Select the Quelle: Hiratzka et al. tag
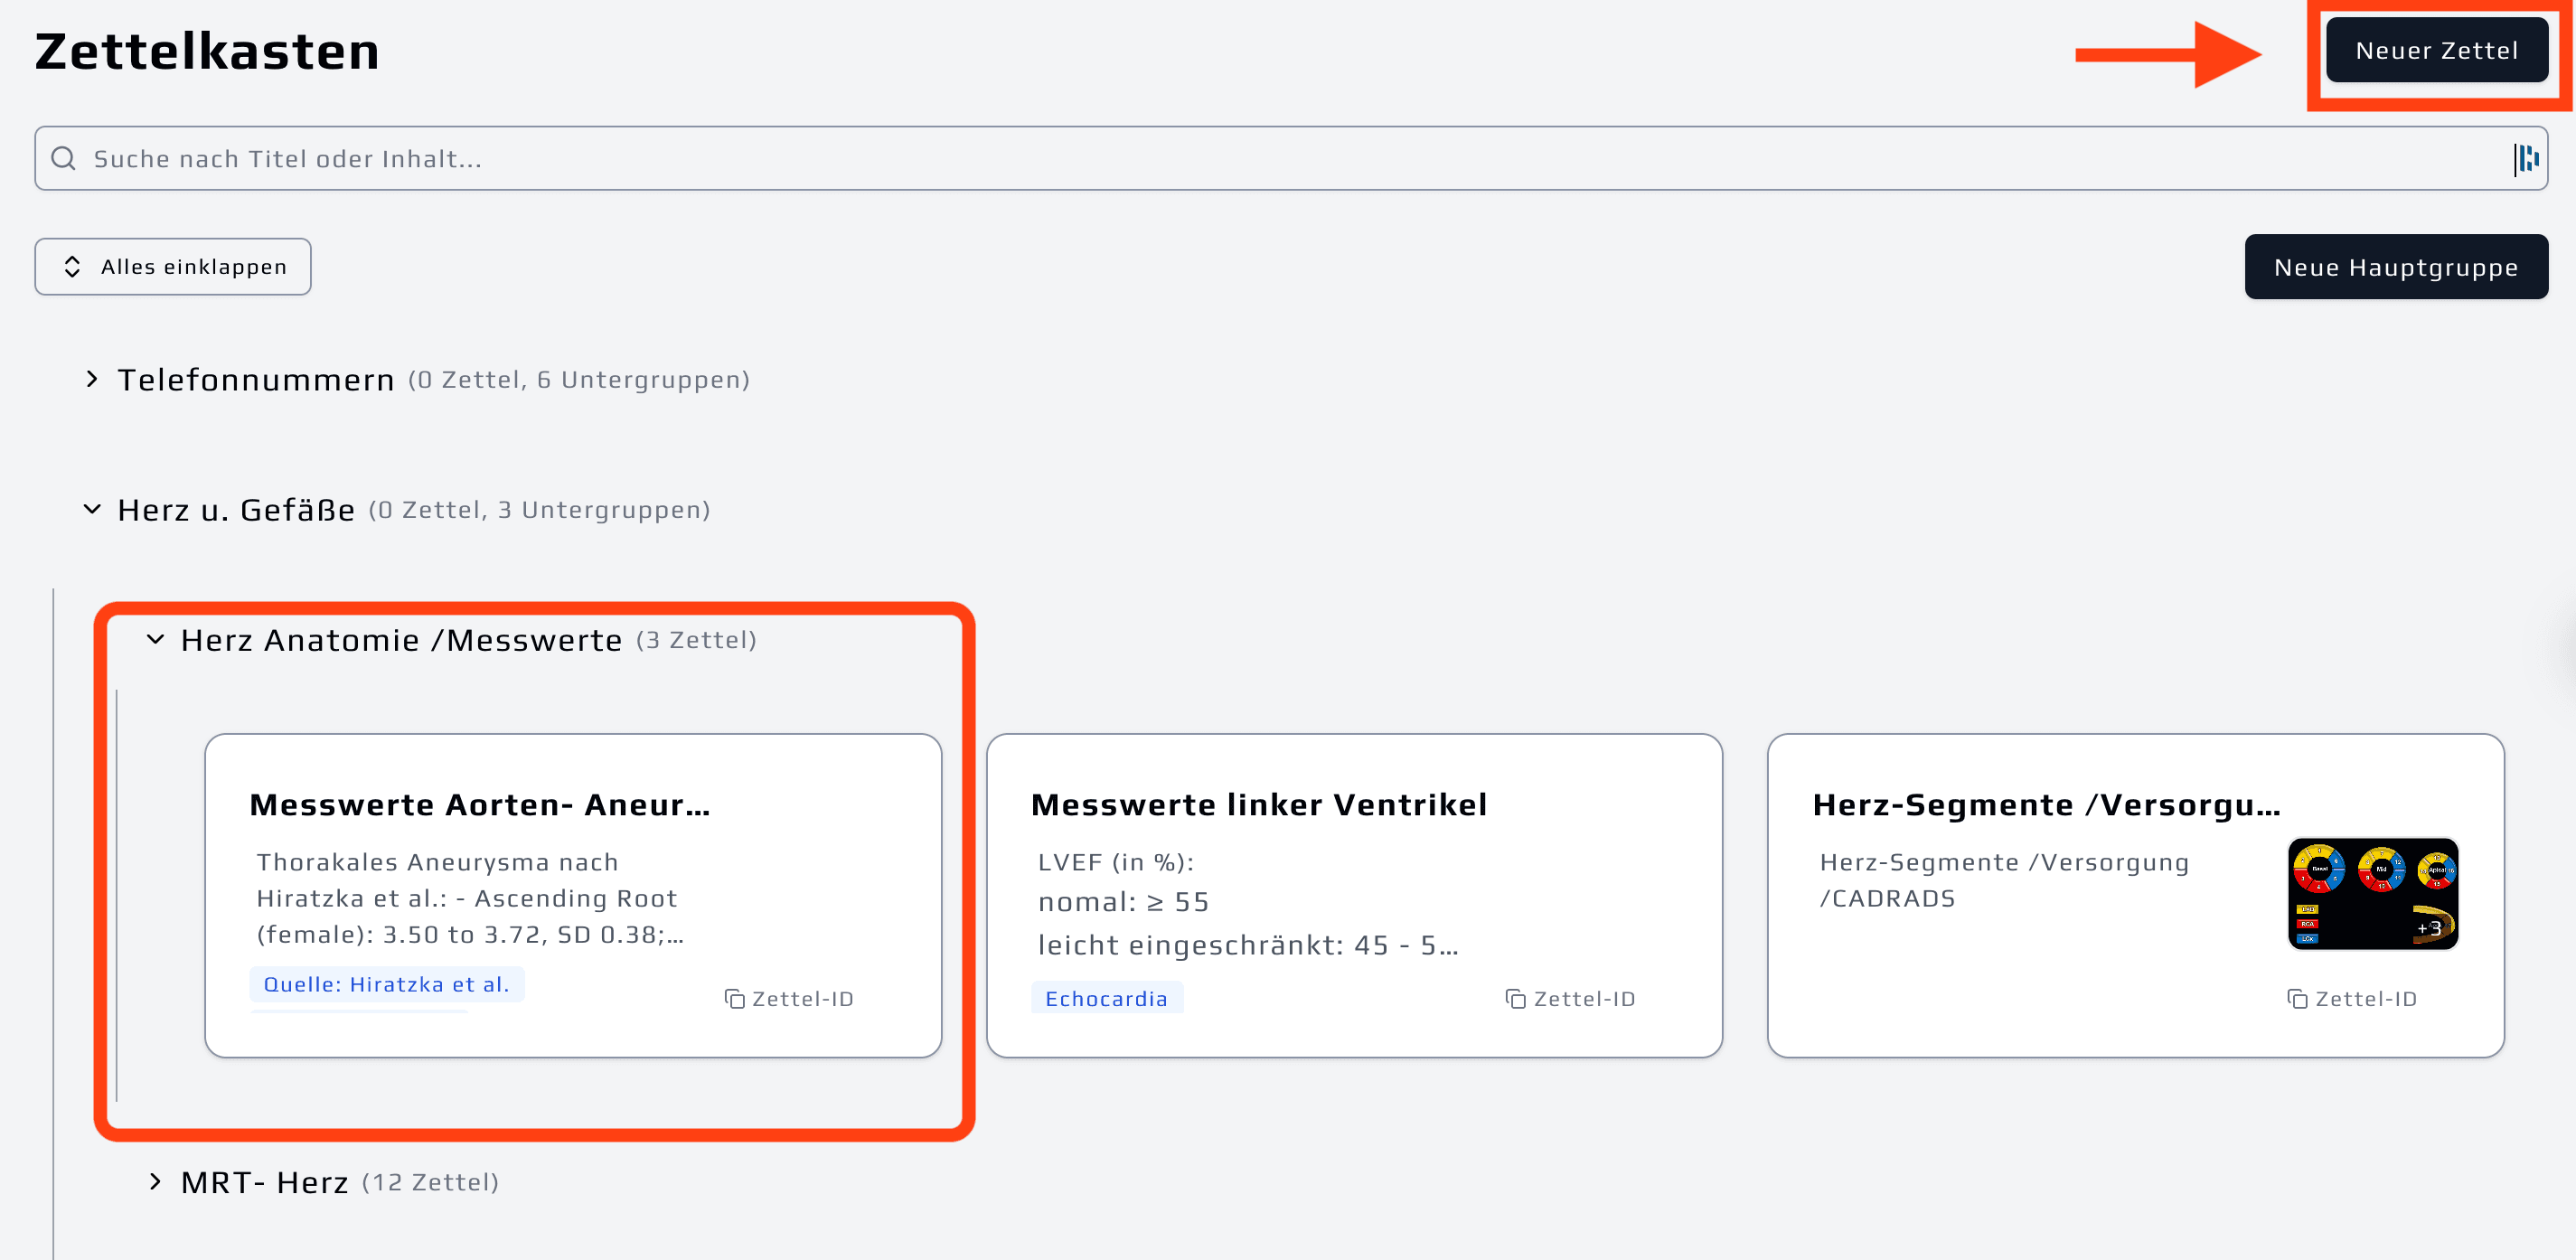Viewport: 2576px width, 1260px height. click(x=386, y=984)
